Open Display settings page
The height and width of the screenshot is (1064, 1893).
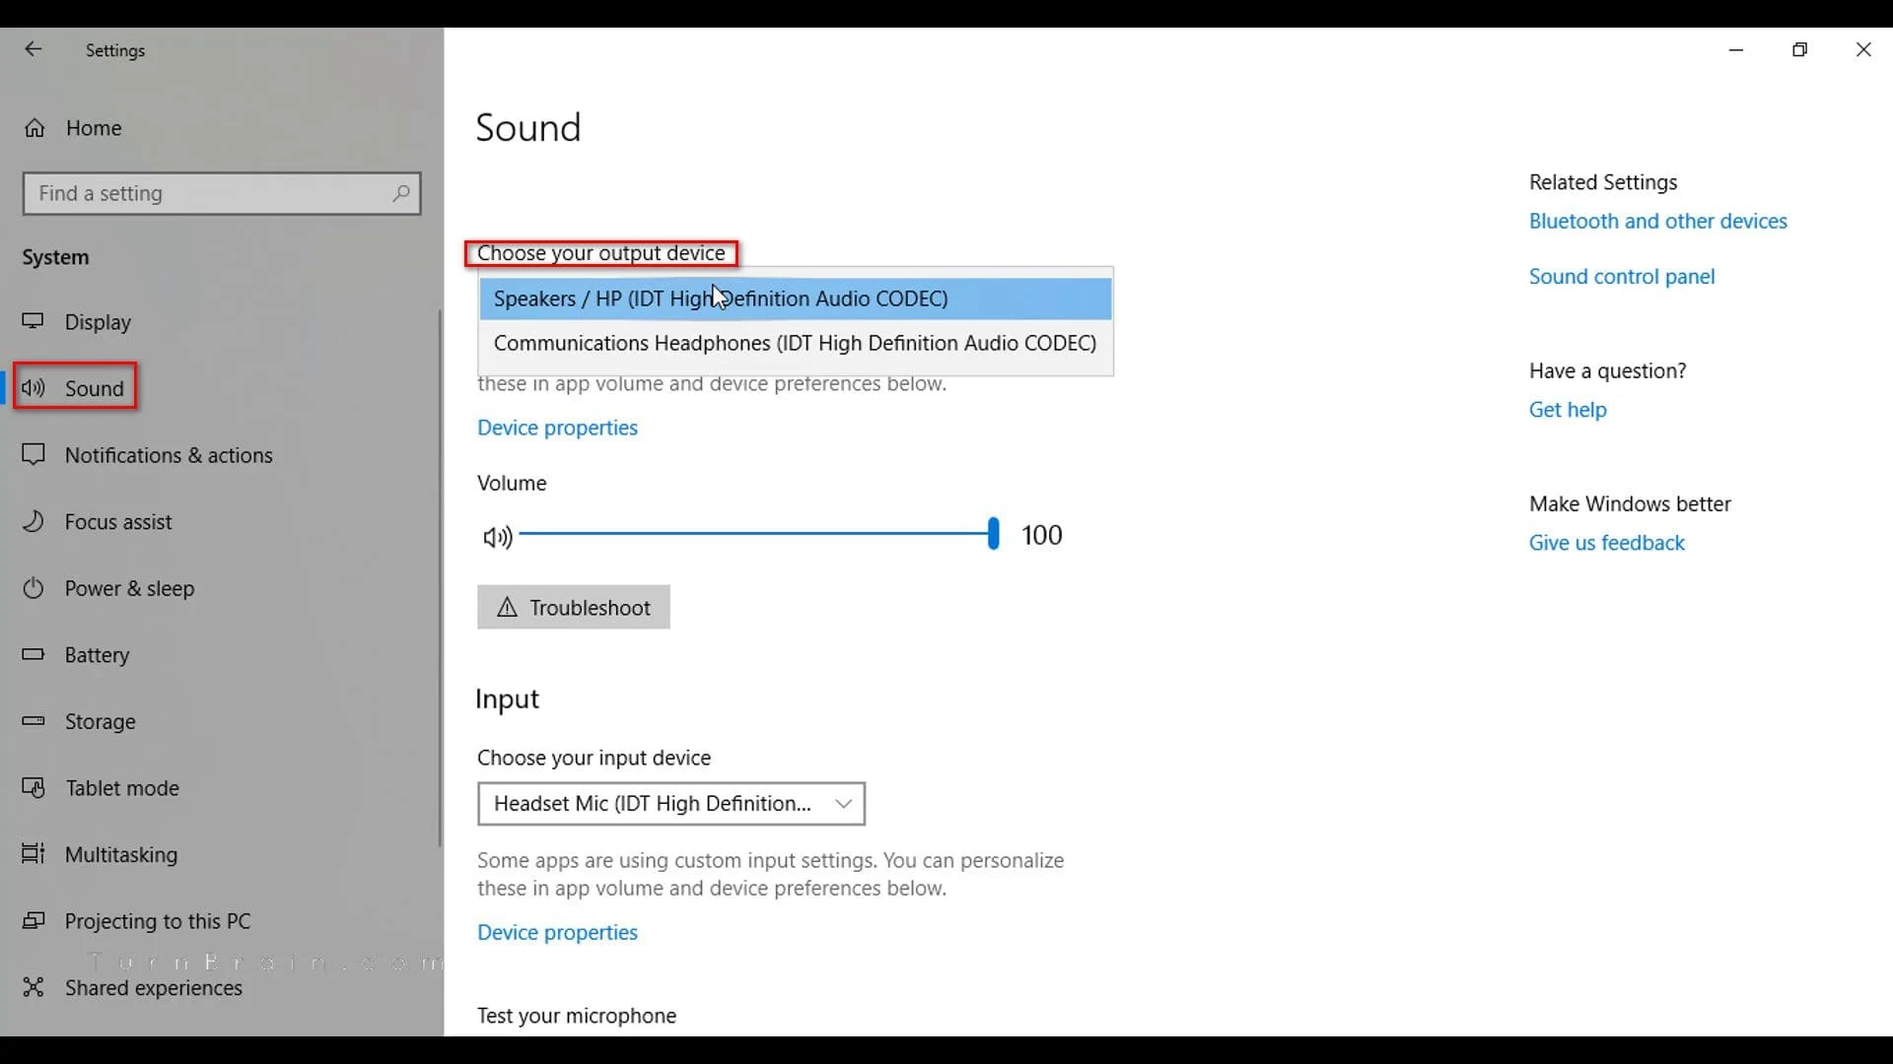coord(97,322)
